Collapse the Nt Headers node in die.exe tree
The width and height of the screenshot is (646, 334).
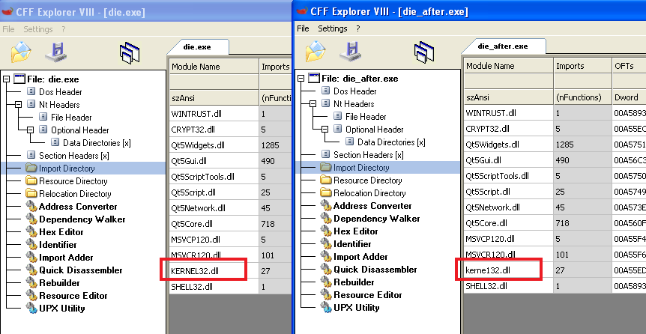point(19,105)
